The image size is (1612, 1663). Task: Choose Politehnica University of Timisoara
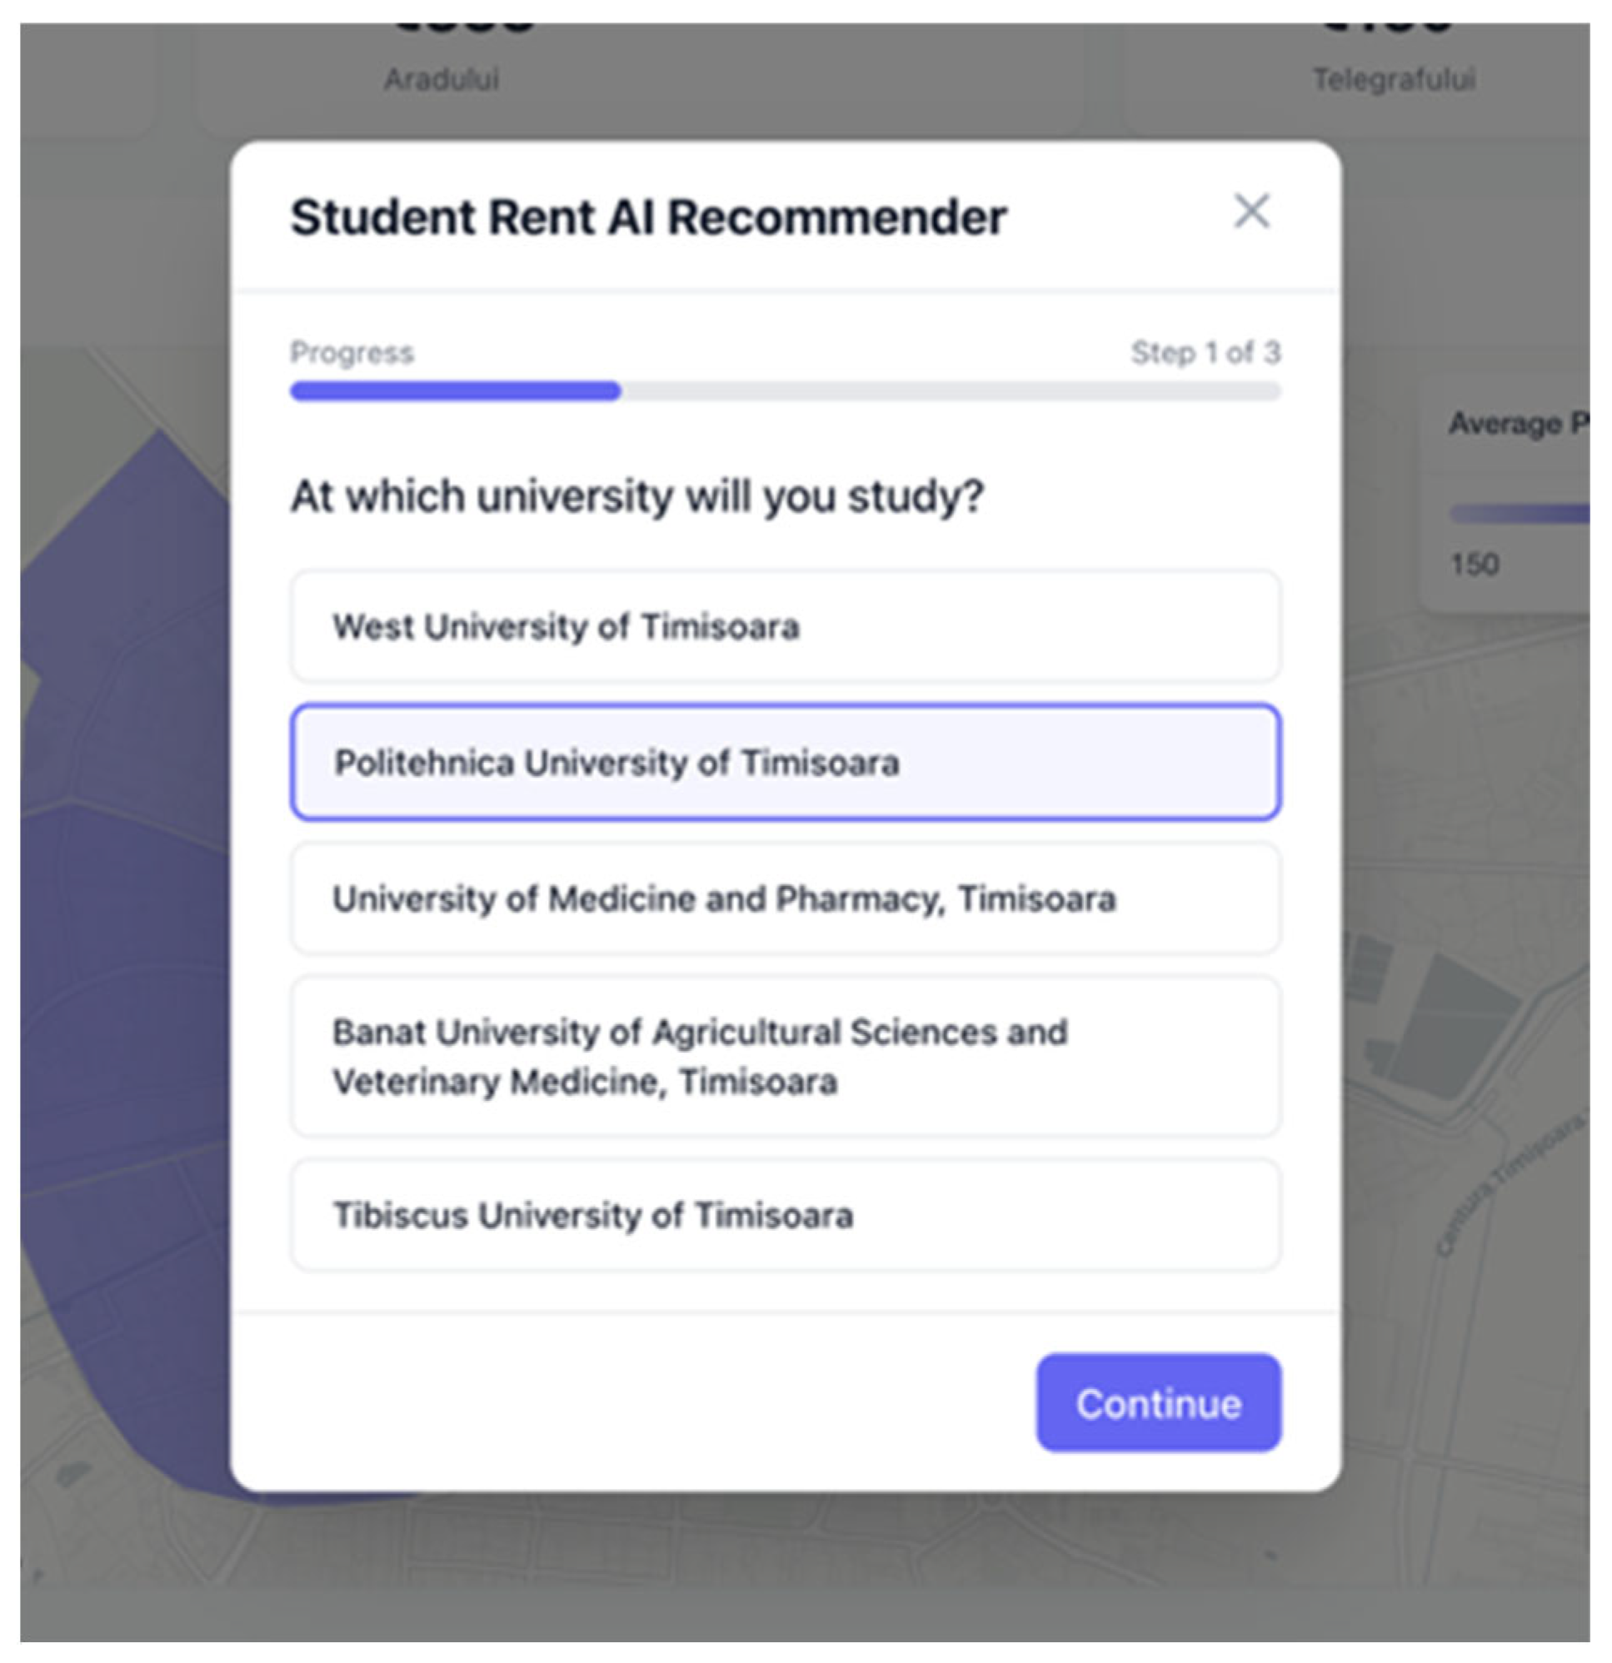(x=786, y=762)
